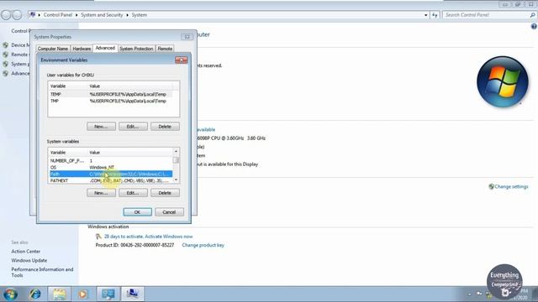Image resolution: width=538 pixels, height=302 pixels.
Task: Click New under system variables
Action: point(101,193)
